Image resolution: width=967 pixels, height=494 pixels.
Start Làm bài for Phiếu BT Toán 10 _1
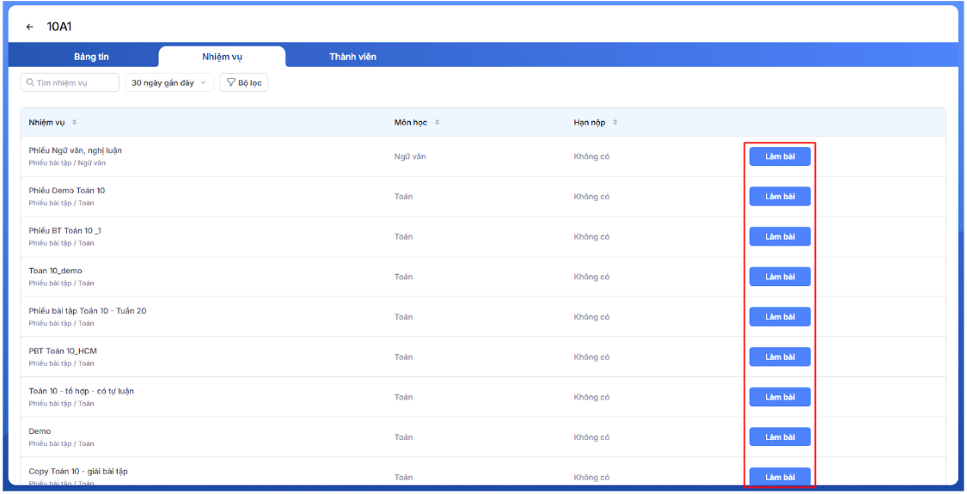click(x=780, y=237)
